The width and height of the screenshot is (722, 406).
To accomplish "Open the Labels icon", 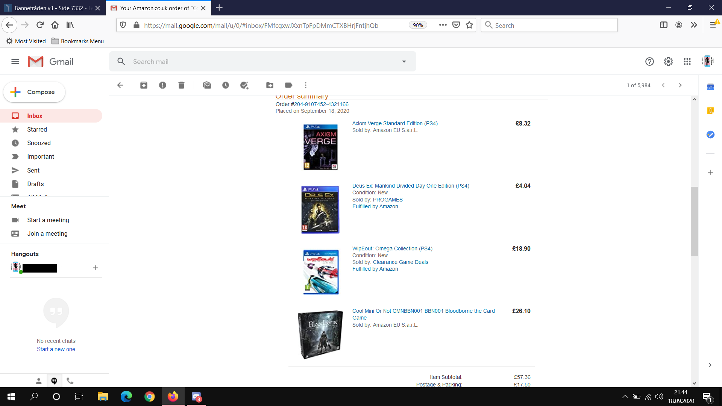I will point(289,85).
